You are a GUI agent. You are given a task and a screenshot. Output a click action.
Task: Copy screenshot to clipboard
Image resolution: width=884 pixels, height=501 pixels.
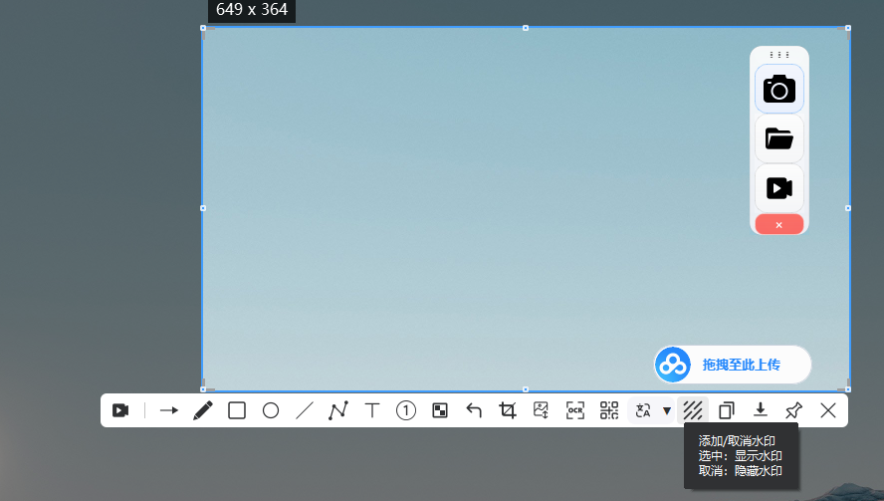tap(727, 410)
